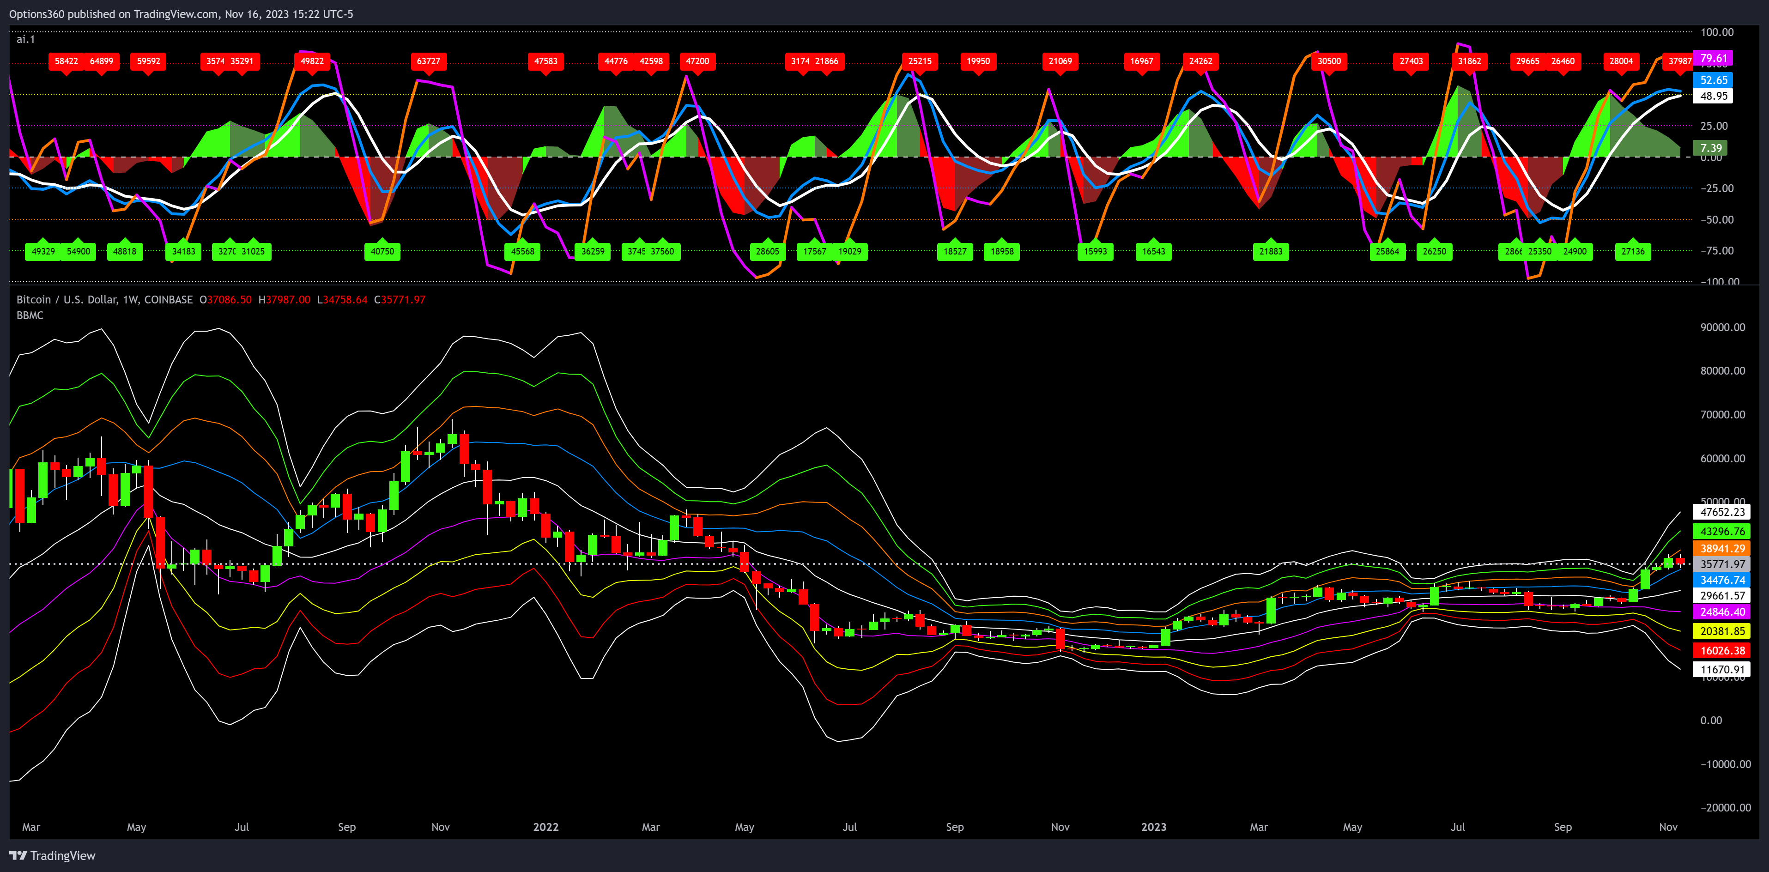Click the magenta 79.61 oscillator value label

click(x=1714, y=58)
